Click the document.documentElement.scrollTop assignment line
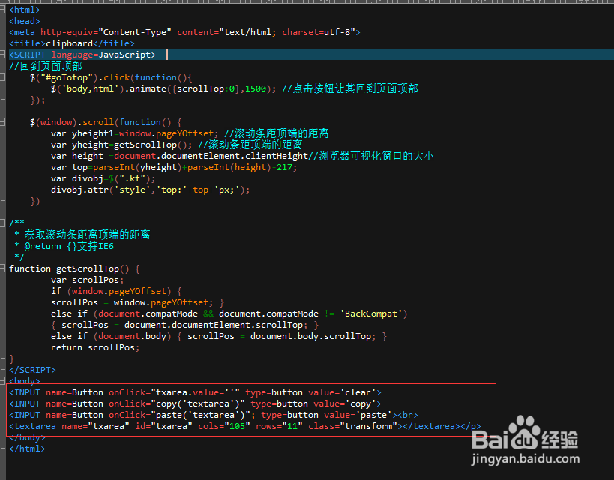 coord(185,325)
